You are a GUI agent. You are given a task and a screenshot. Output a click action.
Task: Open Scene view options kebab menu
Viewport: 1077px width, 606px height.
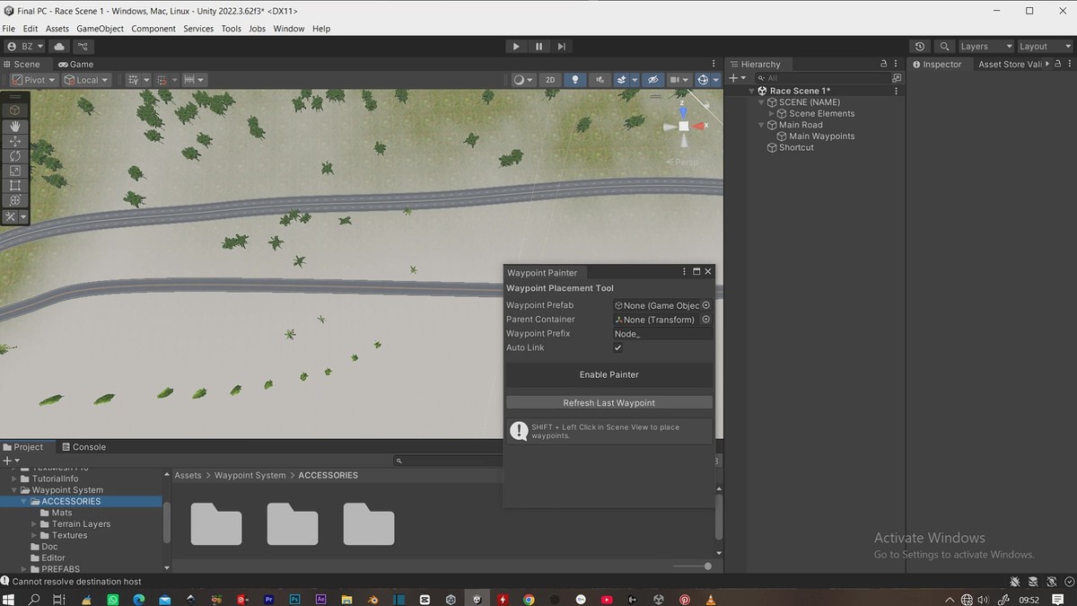click(714, 64)
